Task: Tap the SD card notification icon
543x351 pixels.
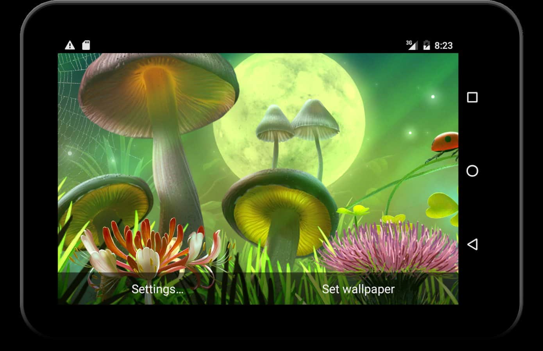Action: coord(86,45)
